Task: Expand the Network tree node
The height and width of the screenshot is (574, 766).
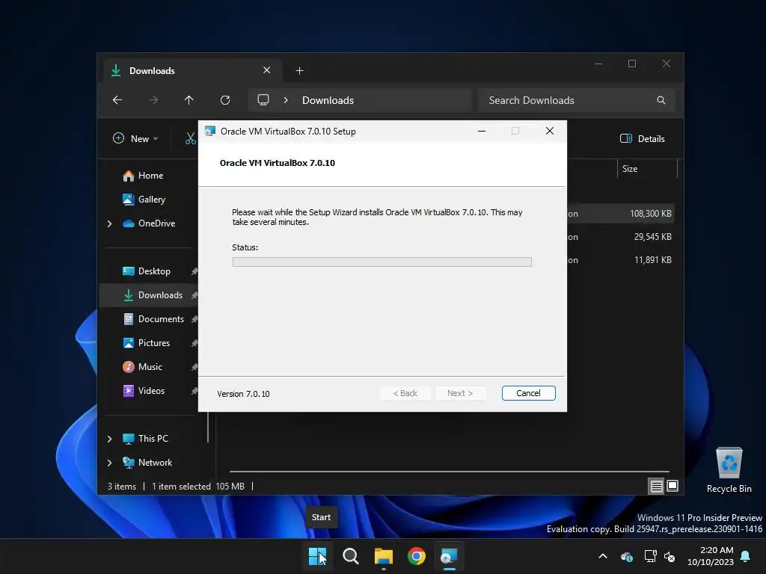Action: (109, 463)
